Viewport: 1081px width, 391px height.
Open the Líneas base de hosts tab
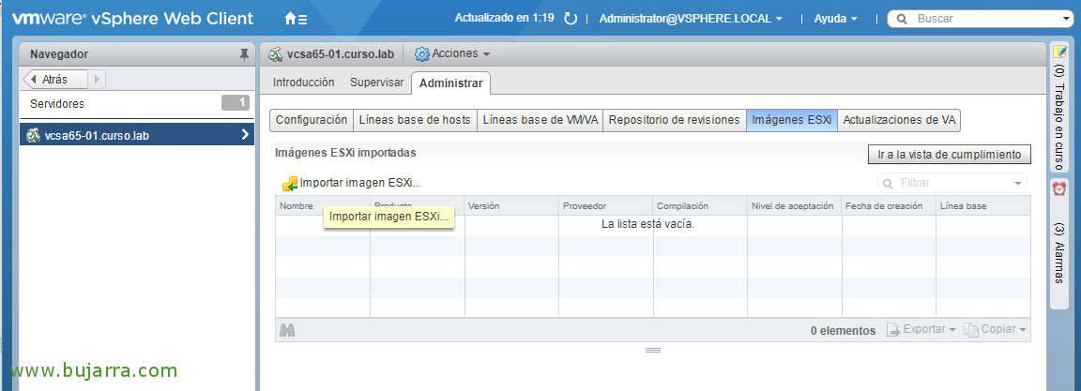pos(415,120)
